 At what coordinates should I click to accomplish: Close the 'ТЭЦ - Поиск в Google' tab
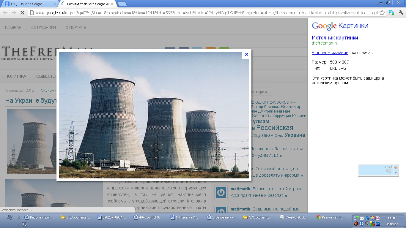point(56,4)
